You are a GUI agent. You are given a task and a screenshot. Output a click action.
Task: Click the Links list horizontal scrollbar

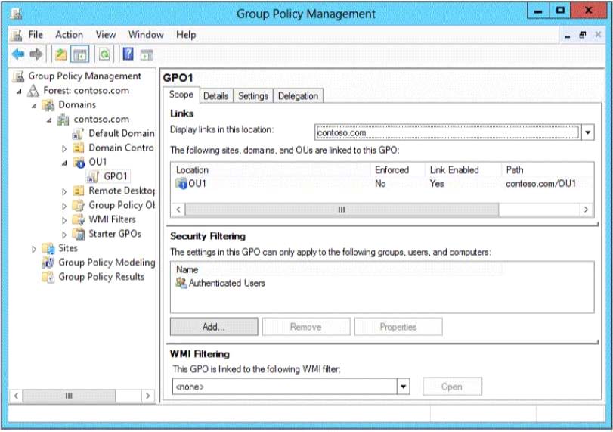click(x=378, y=209)
